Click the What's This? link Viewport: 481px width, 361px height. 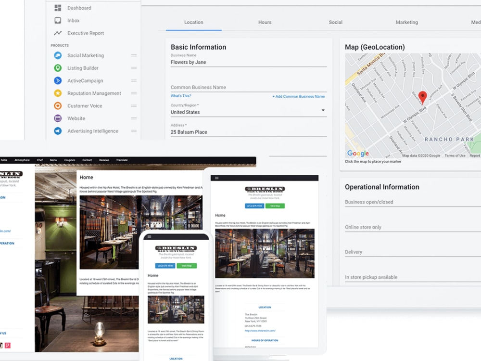[181, 96]
